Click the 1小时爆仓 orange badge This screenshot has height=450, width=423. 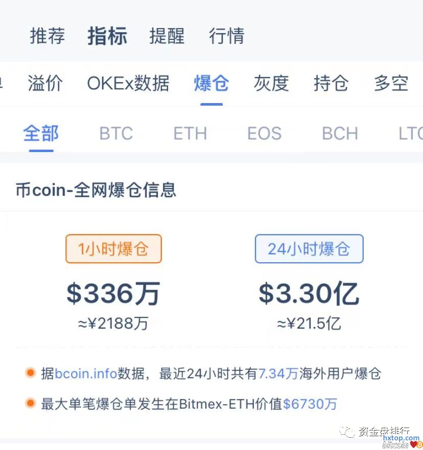pos(113,249)
